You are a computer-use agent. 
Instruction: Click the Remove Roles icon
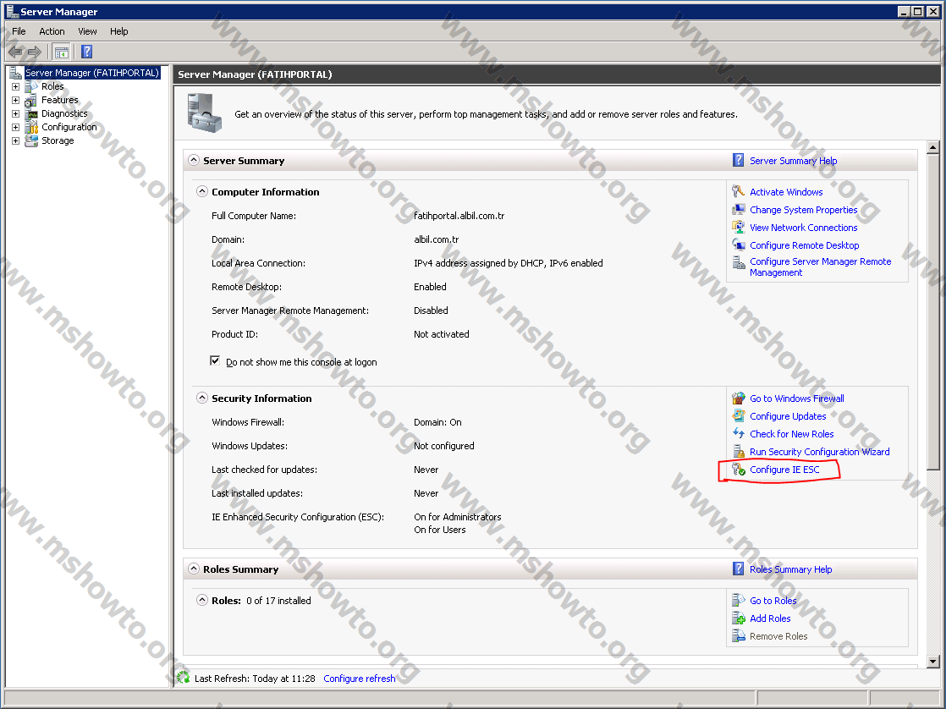tap(739, 636)
